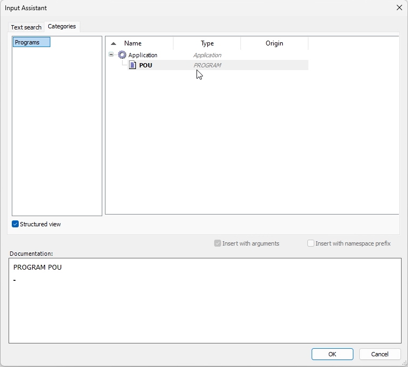Click the window resize grip
Viewport: 408px width, 367px height.
404,363
